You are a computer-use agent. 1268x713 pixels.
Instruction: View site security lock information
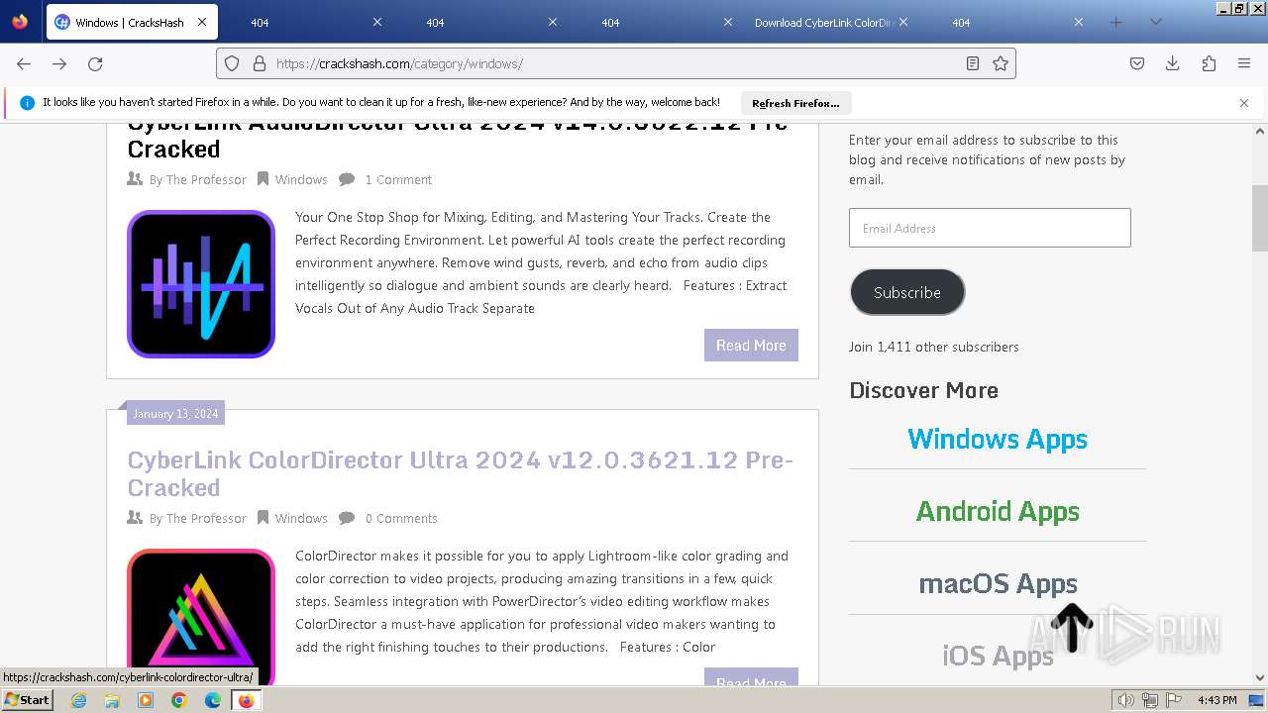260,63
